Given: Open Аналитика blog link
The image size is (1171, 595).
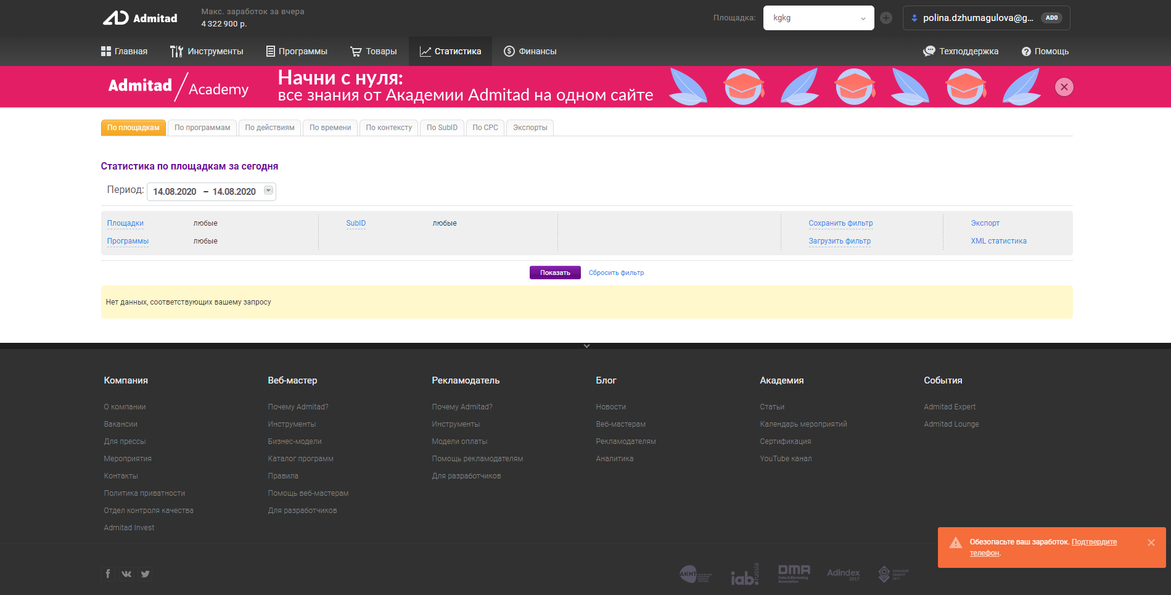Looking at the screenshot, I should tap(615, 459).
